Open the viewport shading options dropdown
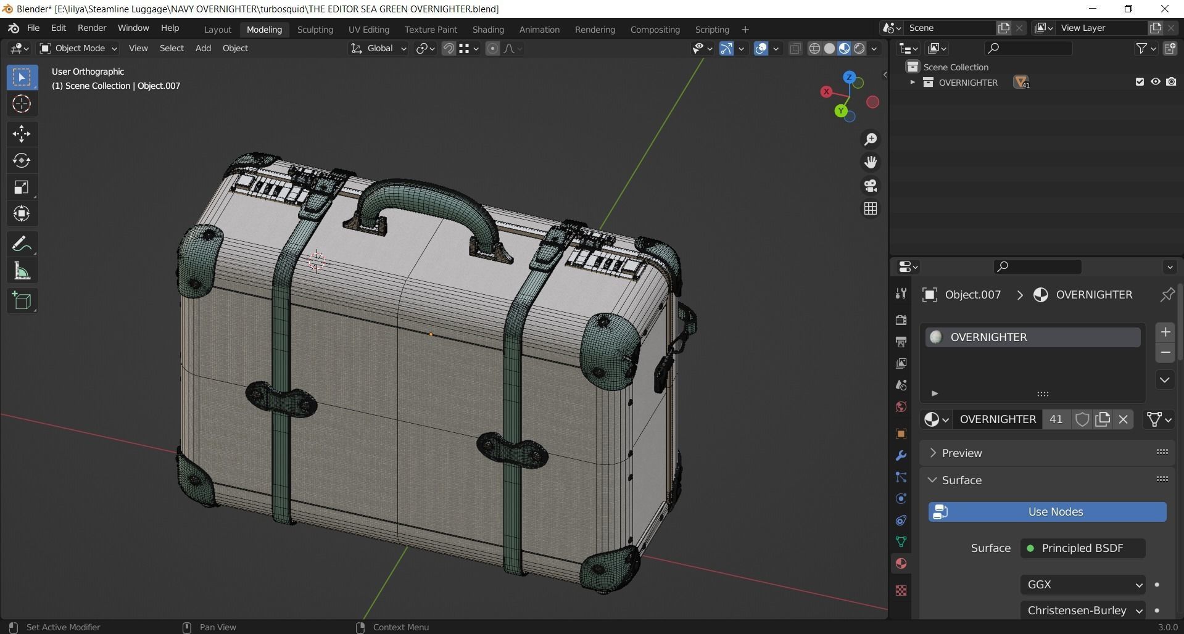1184x634 pixels. point(874,48)
